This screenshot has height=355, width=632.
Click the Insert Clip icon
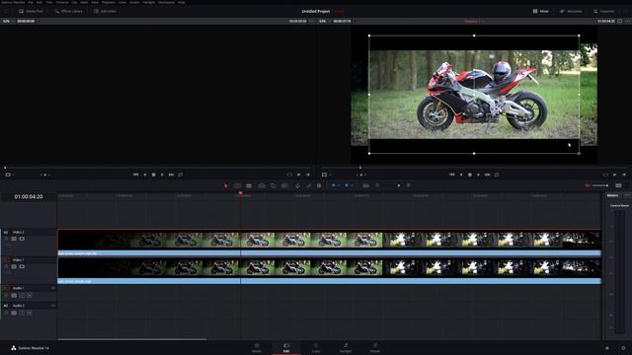pos(262,185)
